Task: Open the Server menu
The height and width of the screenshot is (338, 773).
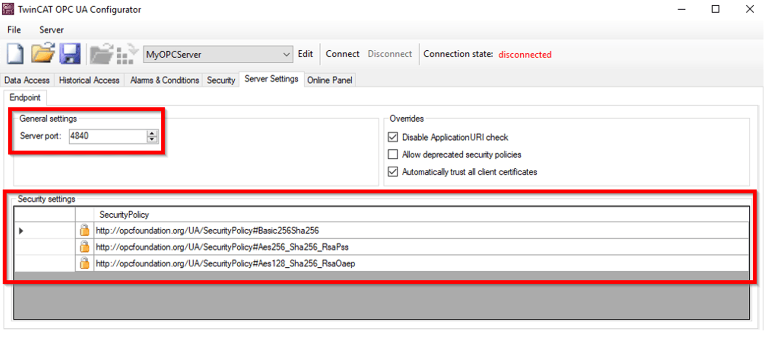Action: [51, 30]
